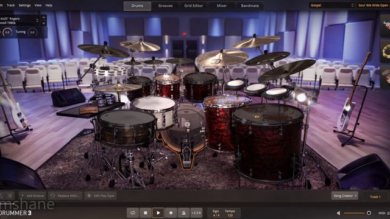Click the Tuning knob showing 0.0
Viewport: 390px width, 219px height.
(32, 32)
